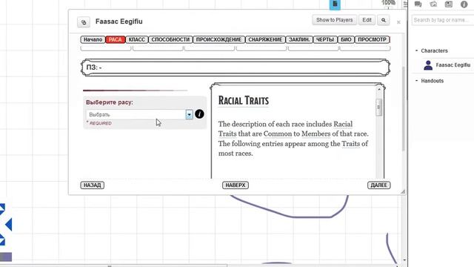Image resolution: width=474 pixels, height=267 pixels.
Task: Open the БИО tab
Action: tap(346, 39)
